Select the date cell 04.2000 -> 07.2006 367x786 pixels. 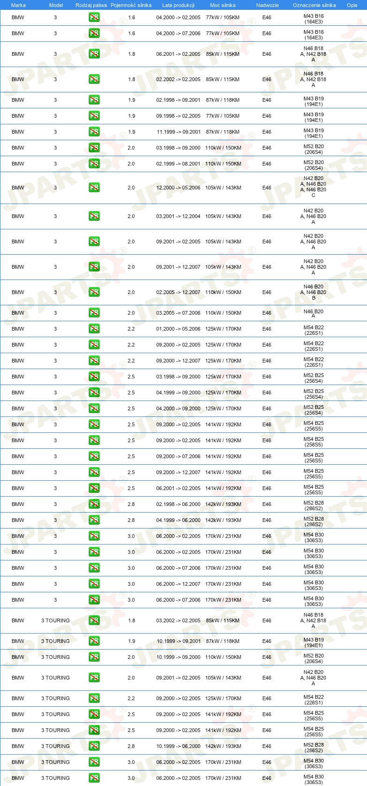pyautogui.click(x=178, y=33)
